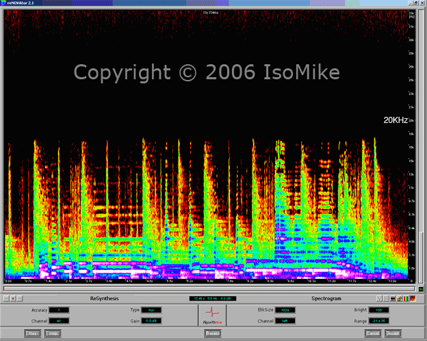Click the Range value field
Viewport: 427px width, 341px height.
click(x=379, y=321)
